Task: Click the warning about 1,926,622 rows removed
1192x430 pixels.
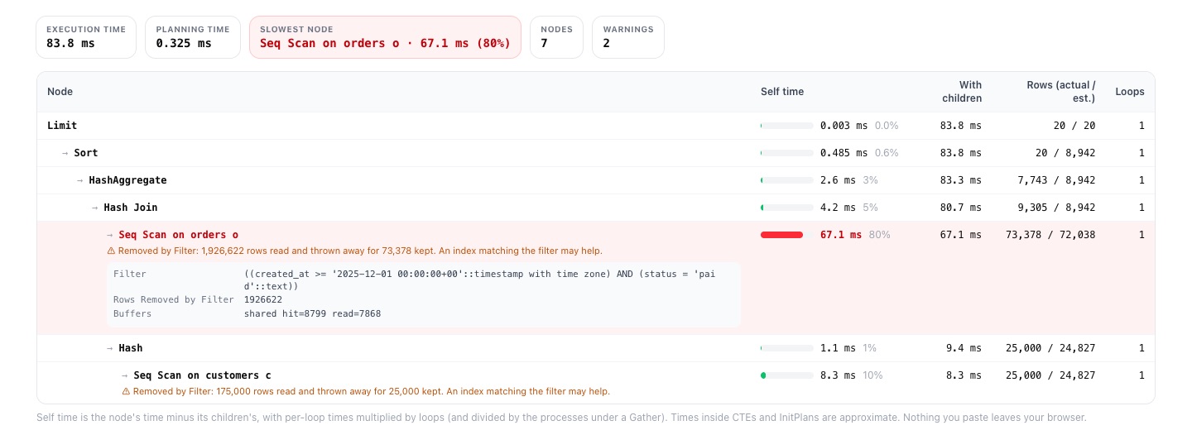Action: pos(354,251)
